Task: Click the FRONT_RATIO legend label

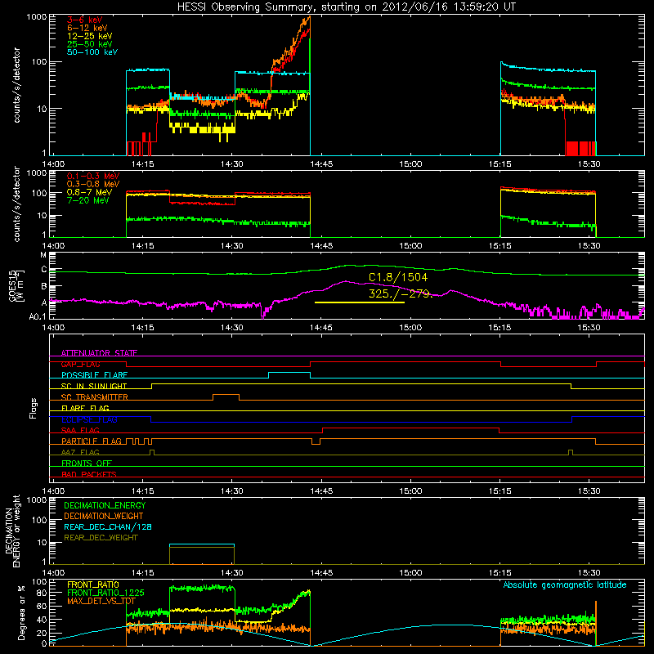Action: pos(93,585)
